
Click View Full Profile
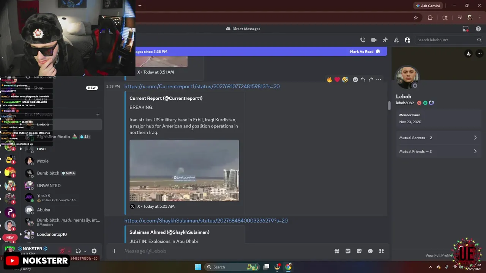439,255
